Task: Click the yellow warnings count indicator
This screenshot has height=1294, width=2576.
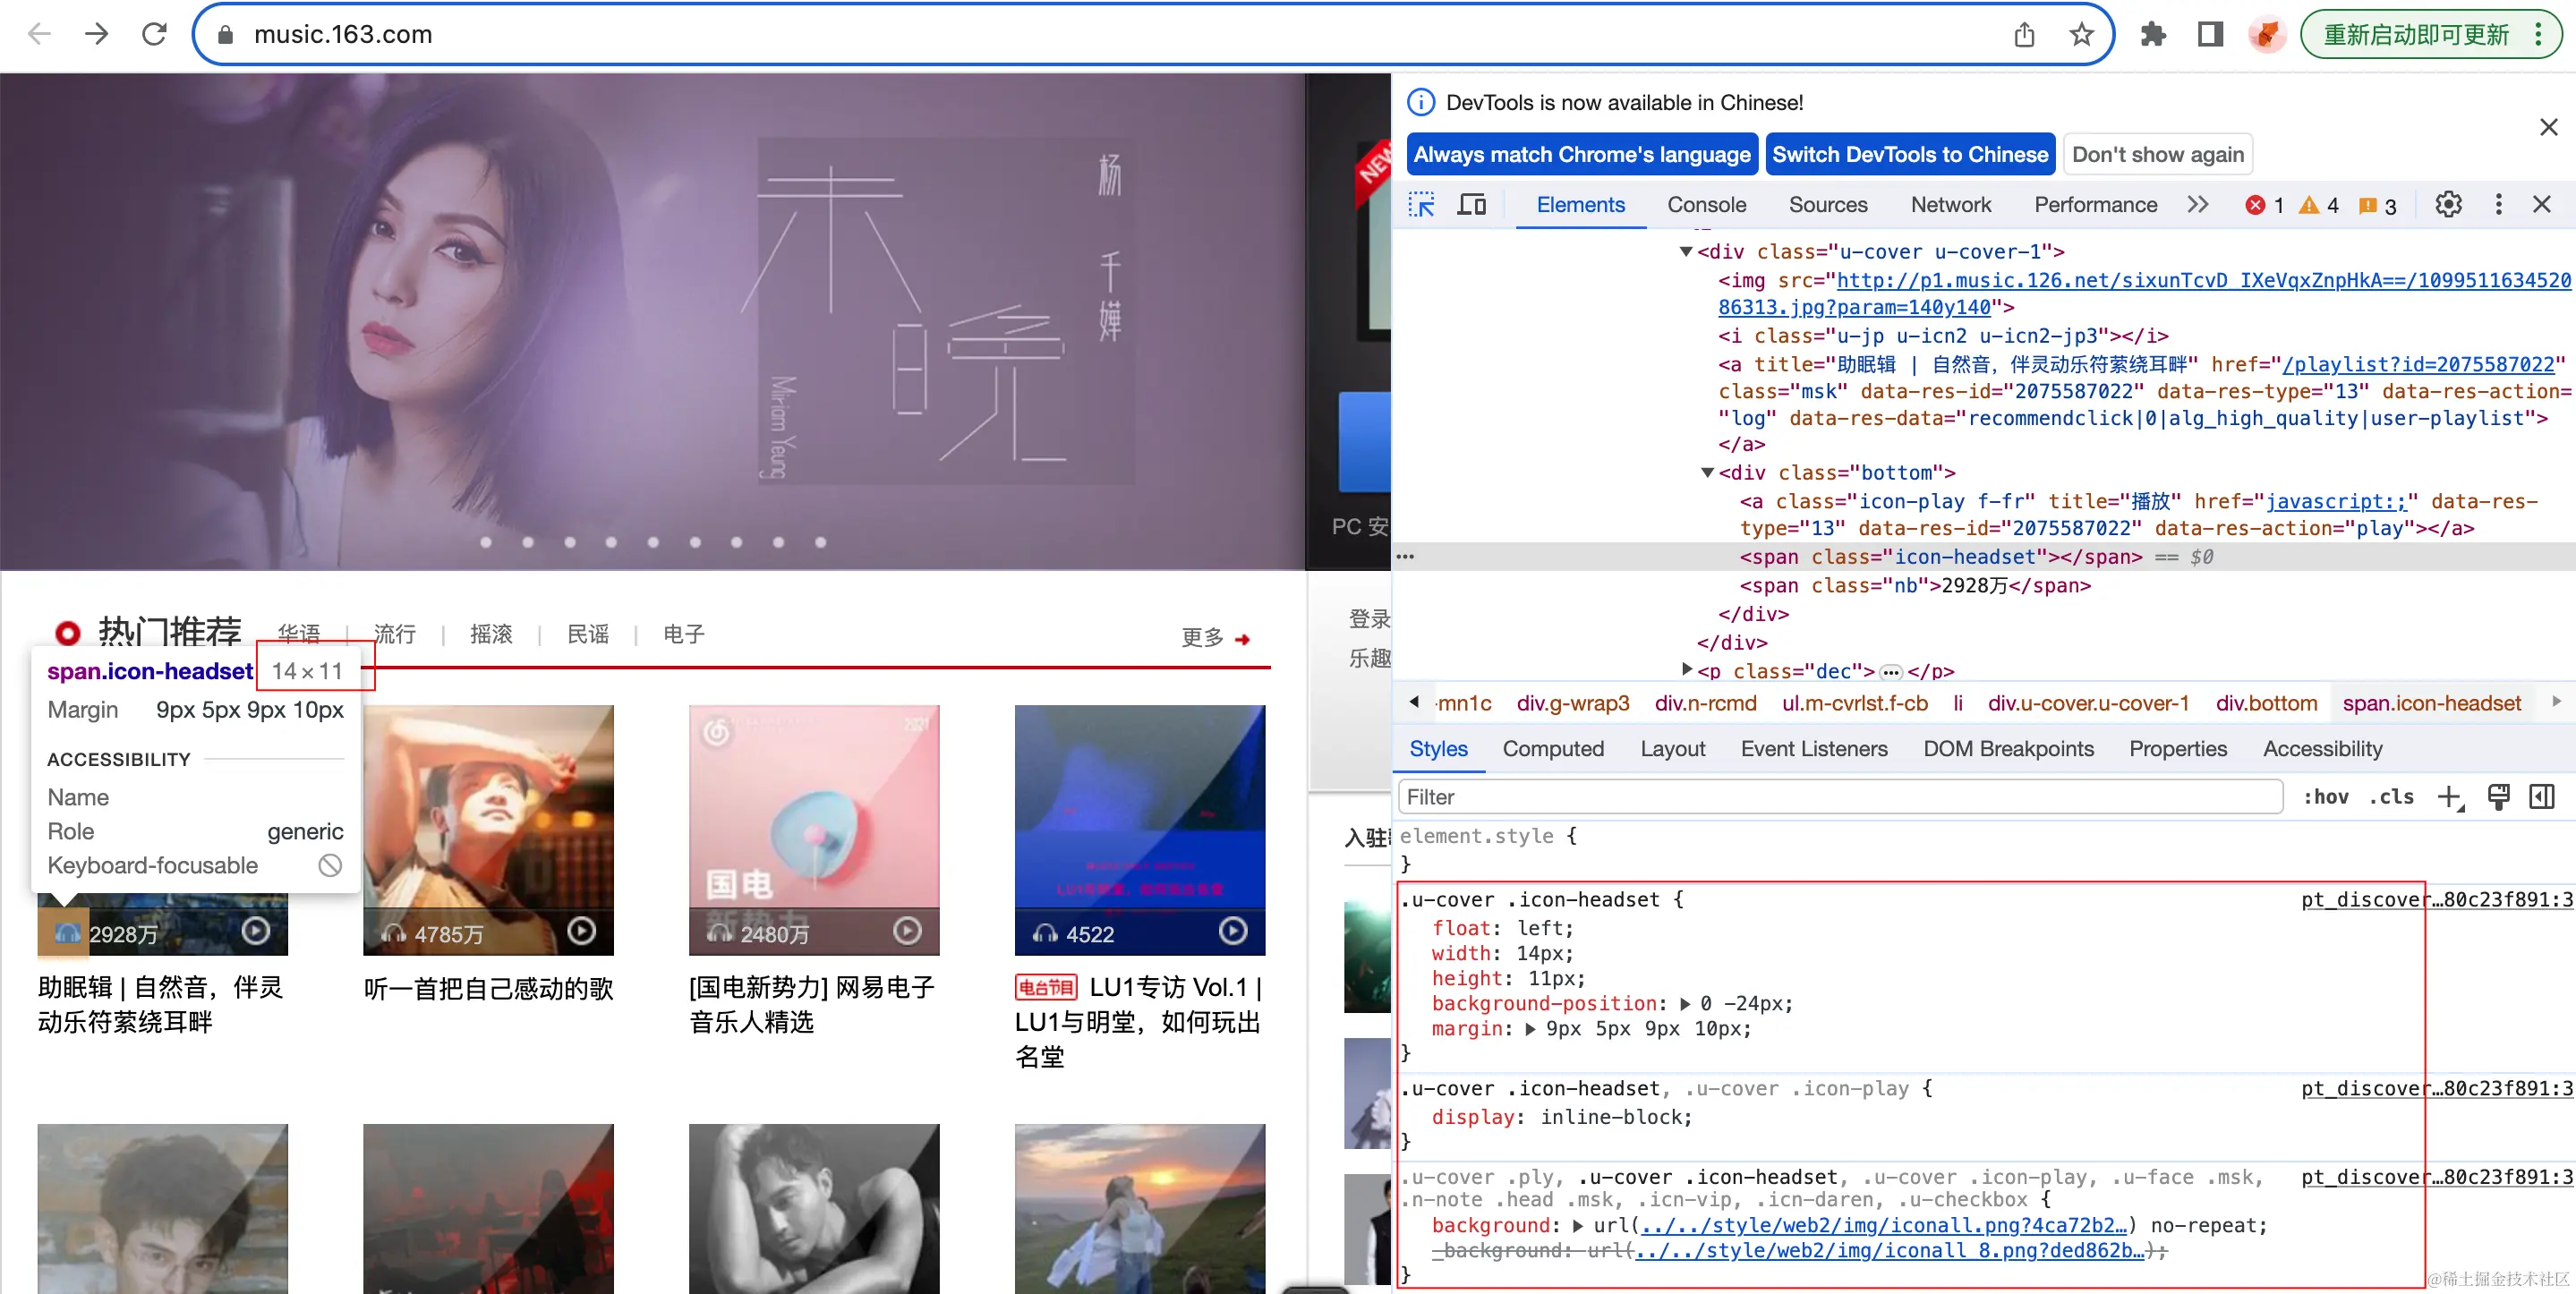Action: (x=2318, y=205)
